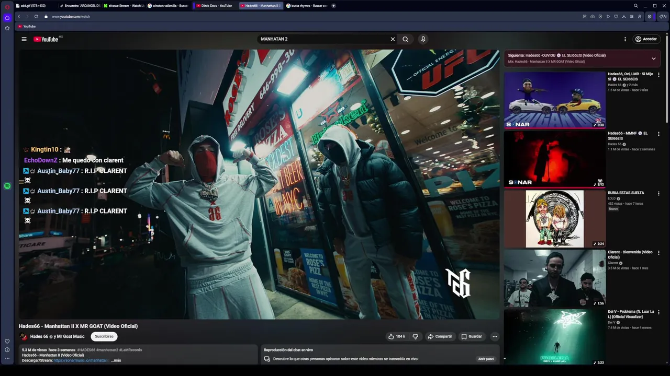This screenshot has height=376, width=670.
Task: Click the send flow arrow icon
Action: (x=608, y=16)
